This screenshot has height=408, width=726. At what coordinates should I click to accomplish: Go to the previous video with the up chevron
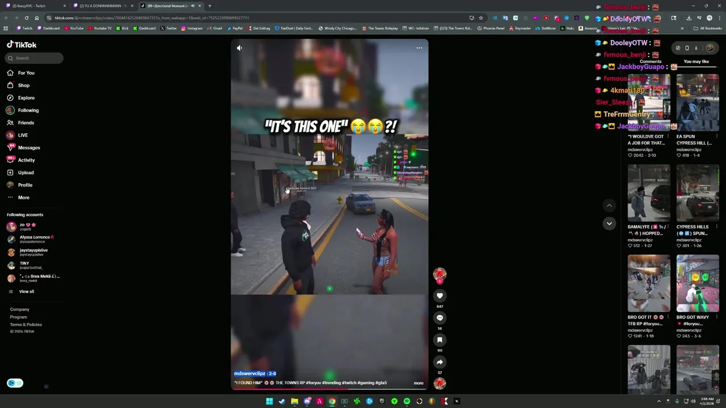609,206
